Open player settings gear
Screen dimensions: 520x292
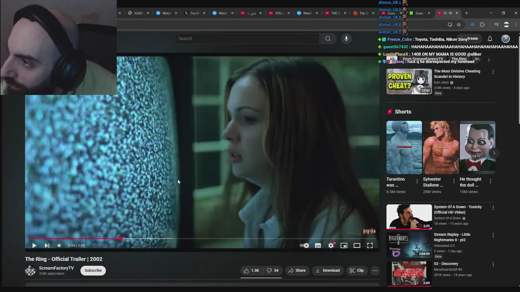(331, 245)
